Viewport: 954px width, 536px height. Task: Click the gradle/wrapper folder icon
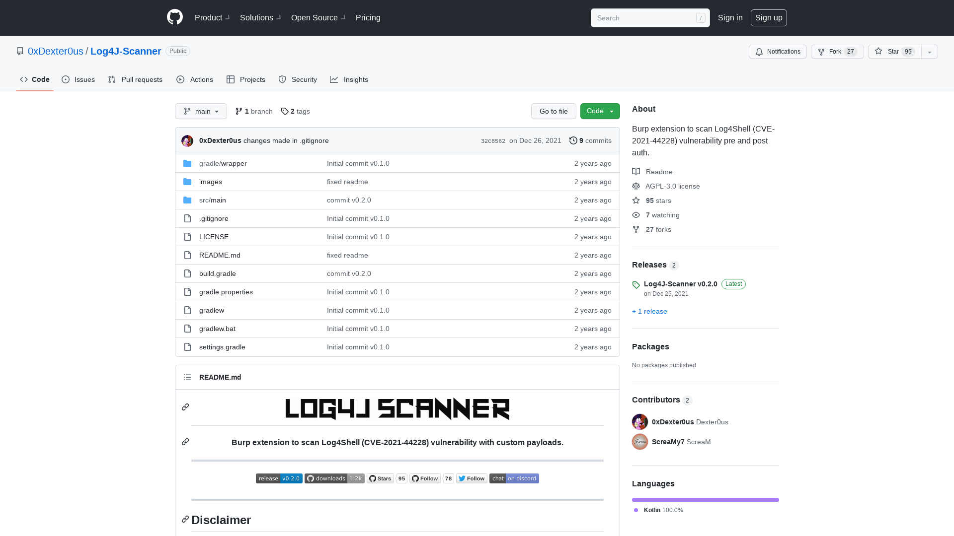pos(187,163)
